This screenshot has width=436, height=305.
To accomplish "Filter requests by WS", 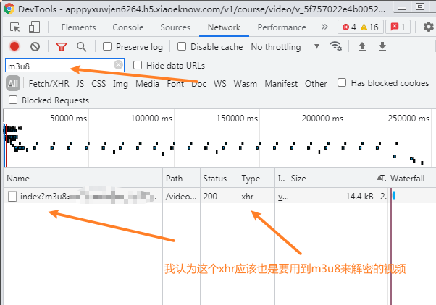I will (x=220, y=84).
